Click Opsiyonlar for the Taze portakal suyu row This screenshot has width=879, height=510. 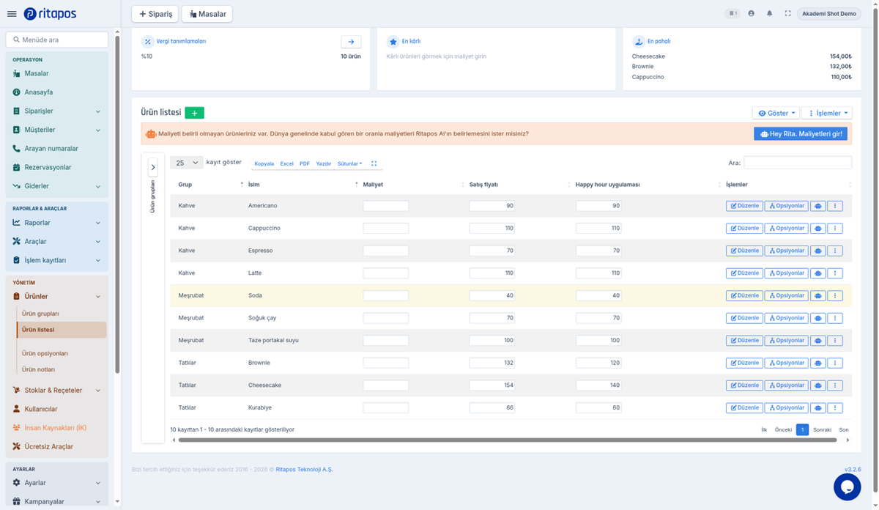click(786, 341)
